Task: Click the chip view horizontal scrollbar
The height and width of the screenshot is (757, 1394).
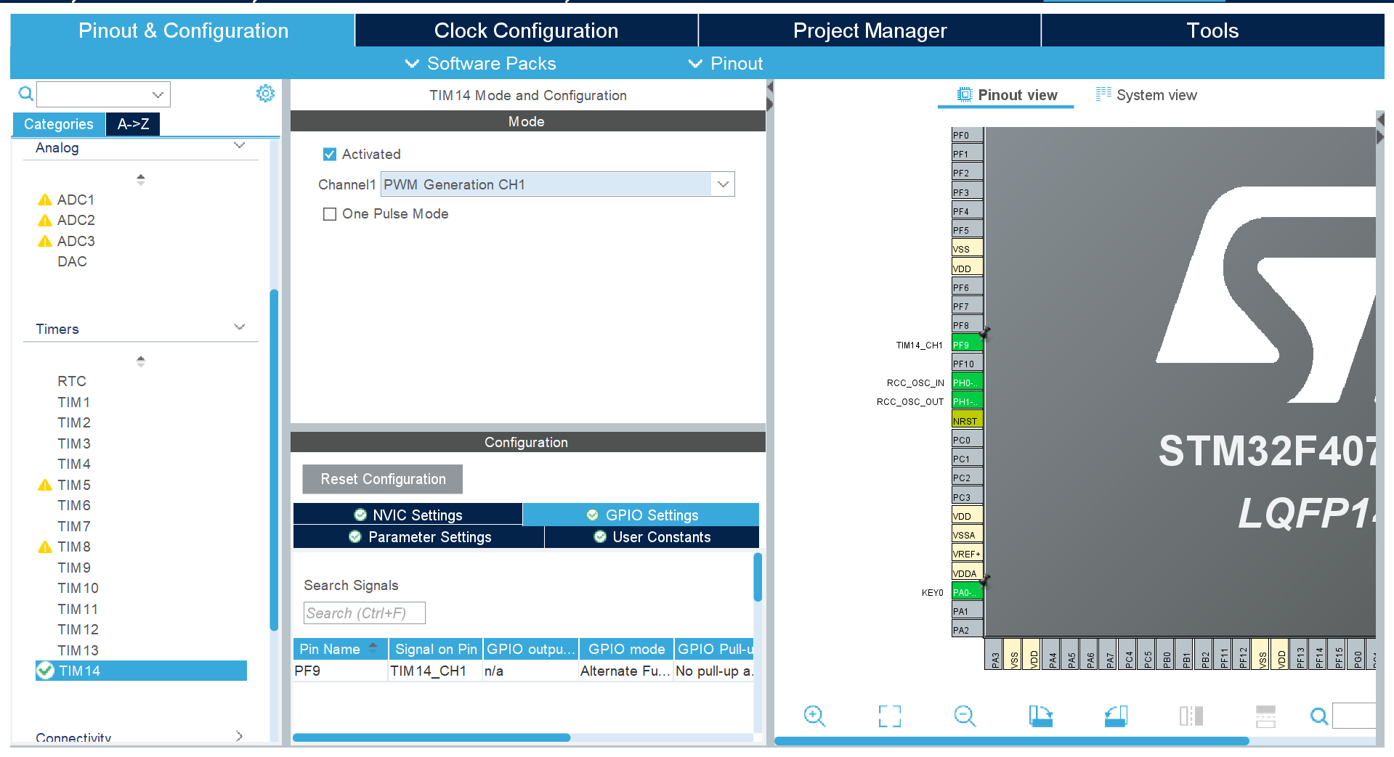Action: pos(1011,741)
